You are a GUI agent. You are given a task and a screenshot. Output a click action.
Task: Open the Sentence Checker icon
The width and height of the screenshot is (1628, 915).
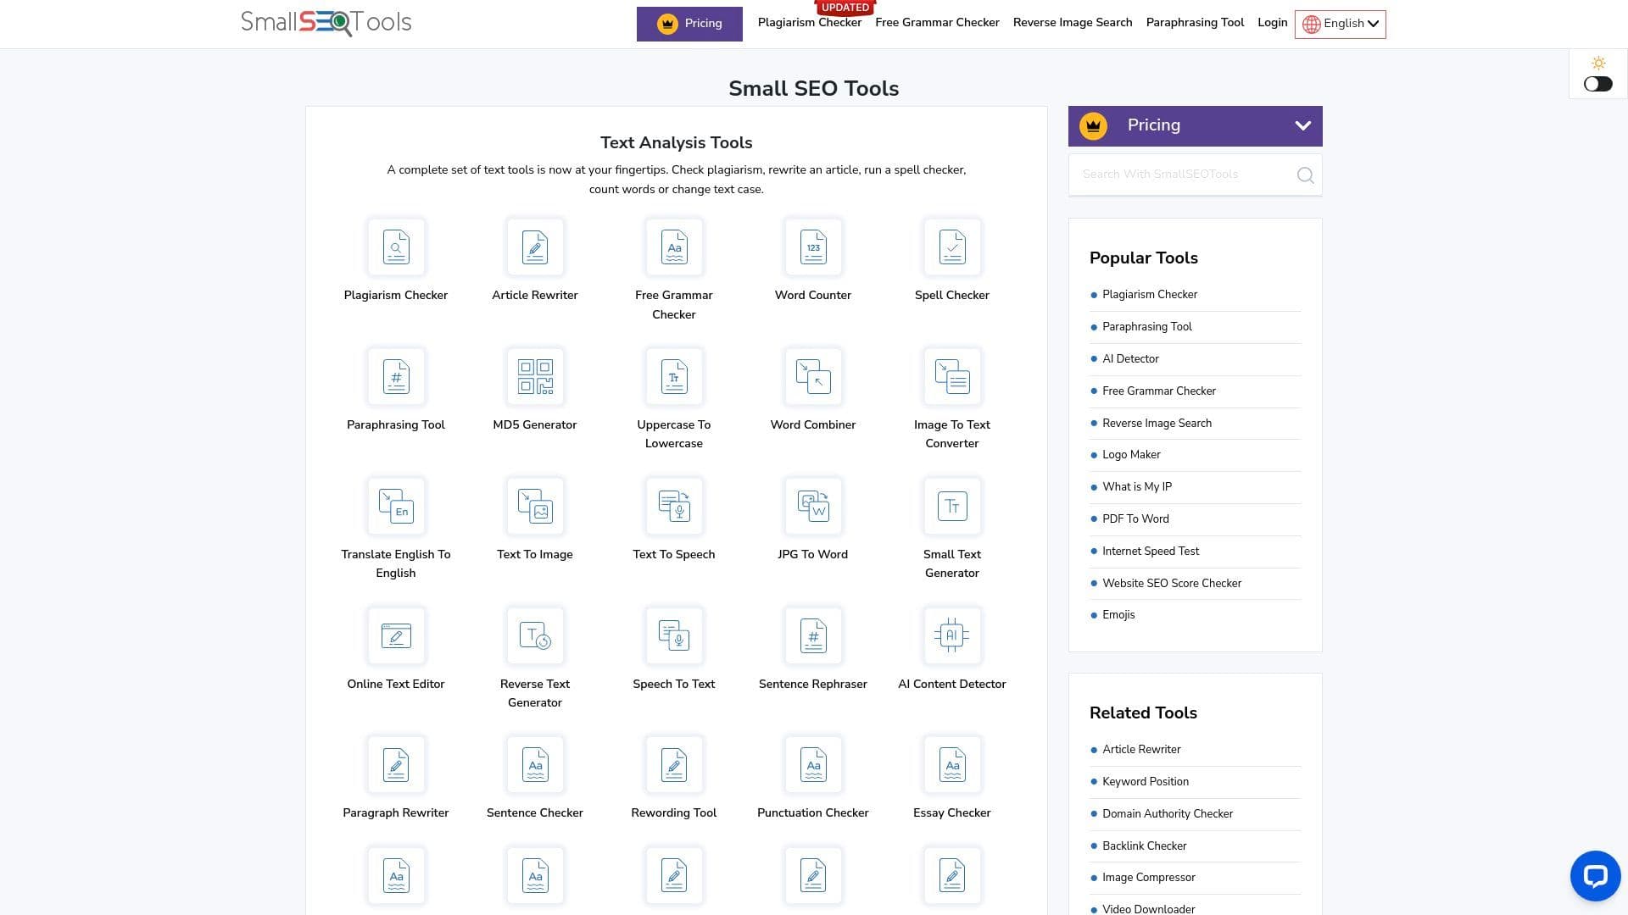coord(535,765)
